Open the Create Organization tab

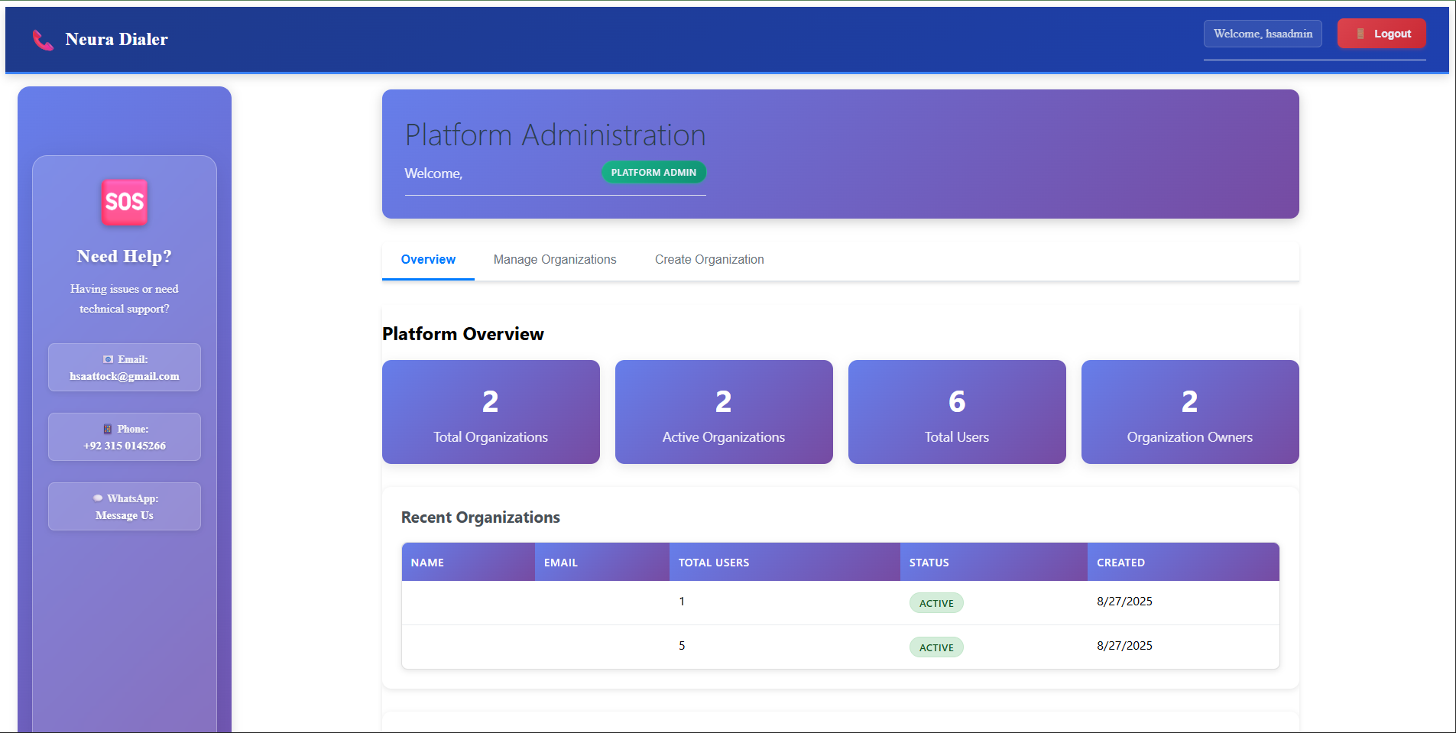[x=709, y=260]
